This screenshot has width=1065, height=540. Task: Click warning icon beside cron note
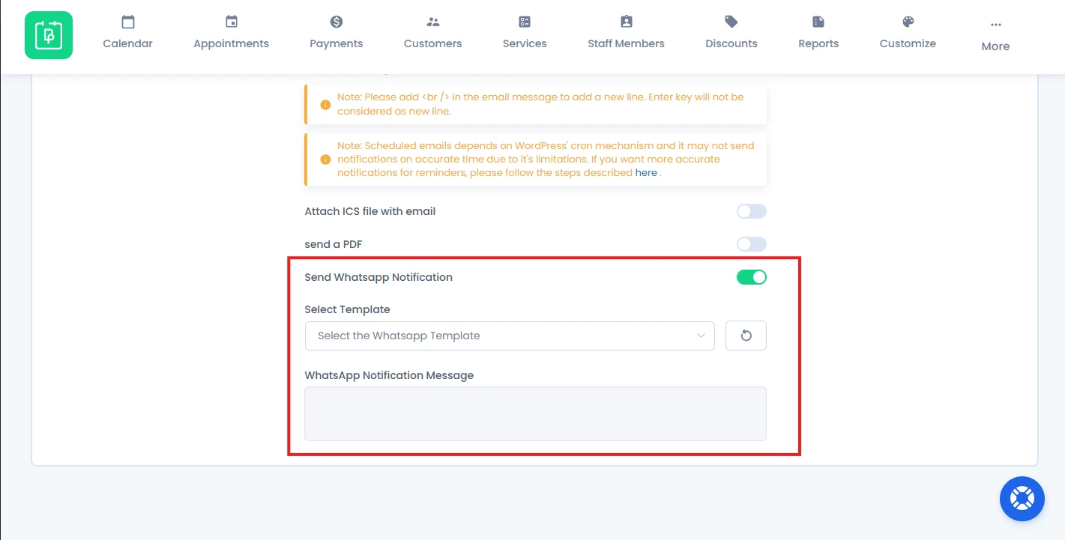[x=325, y=160]
